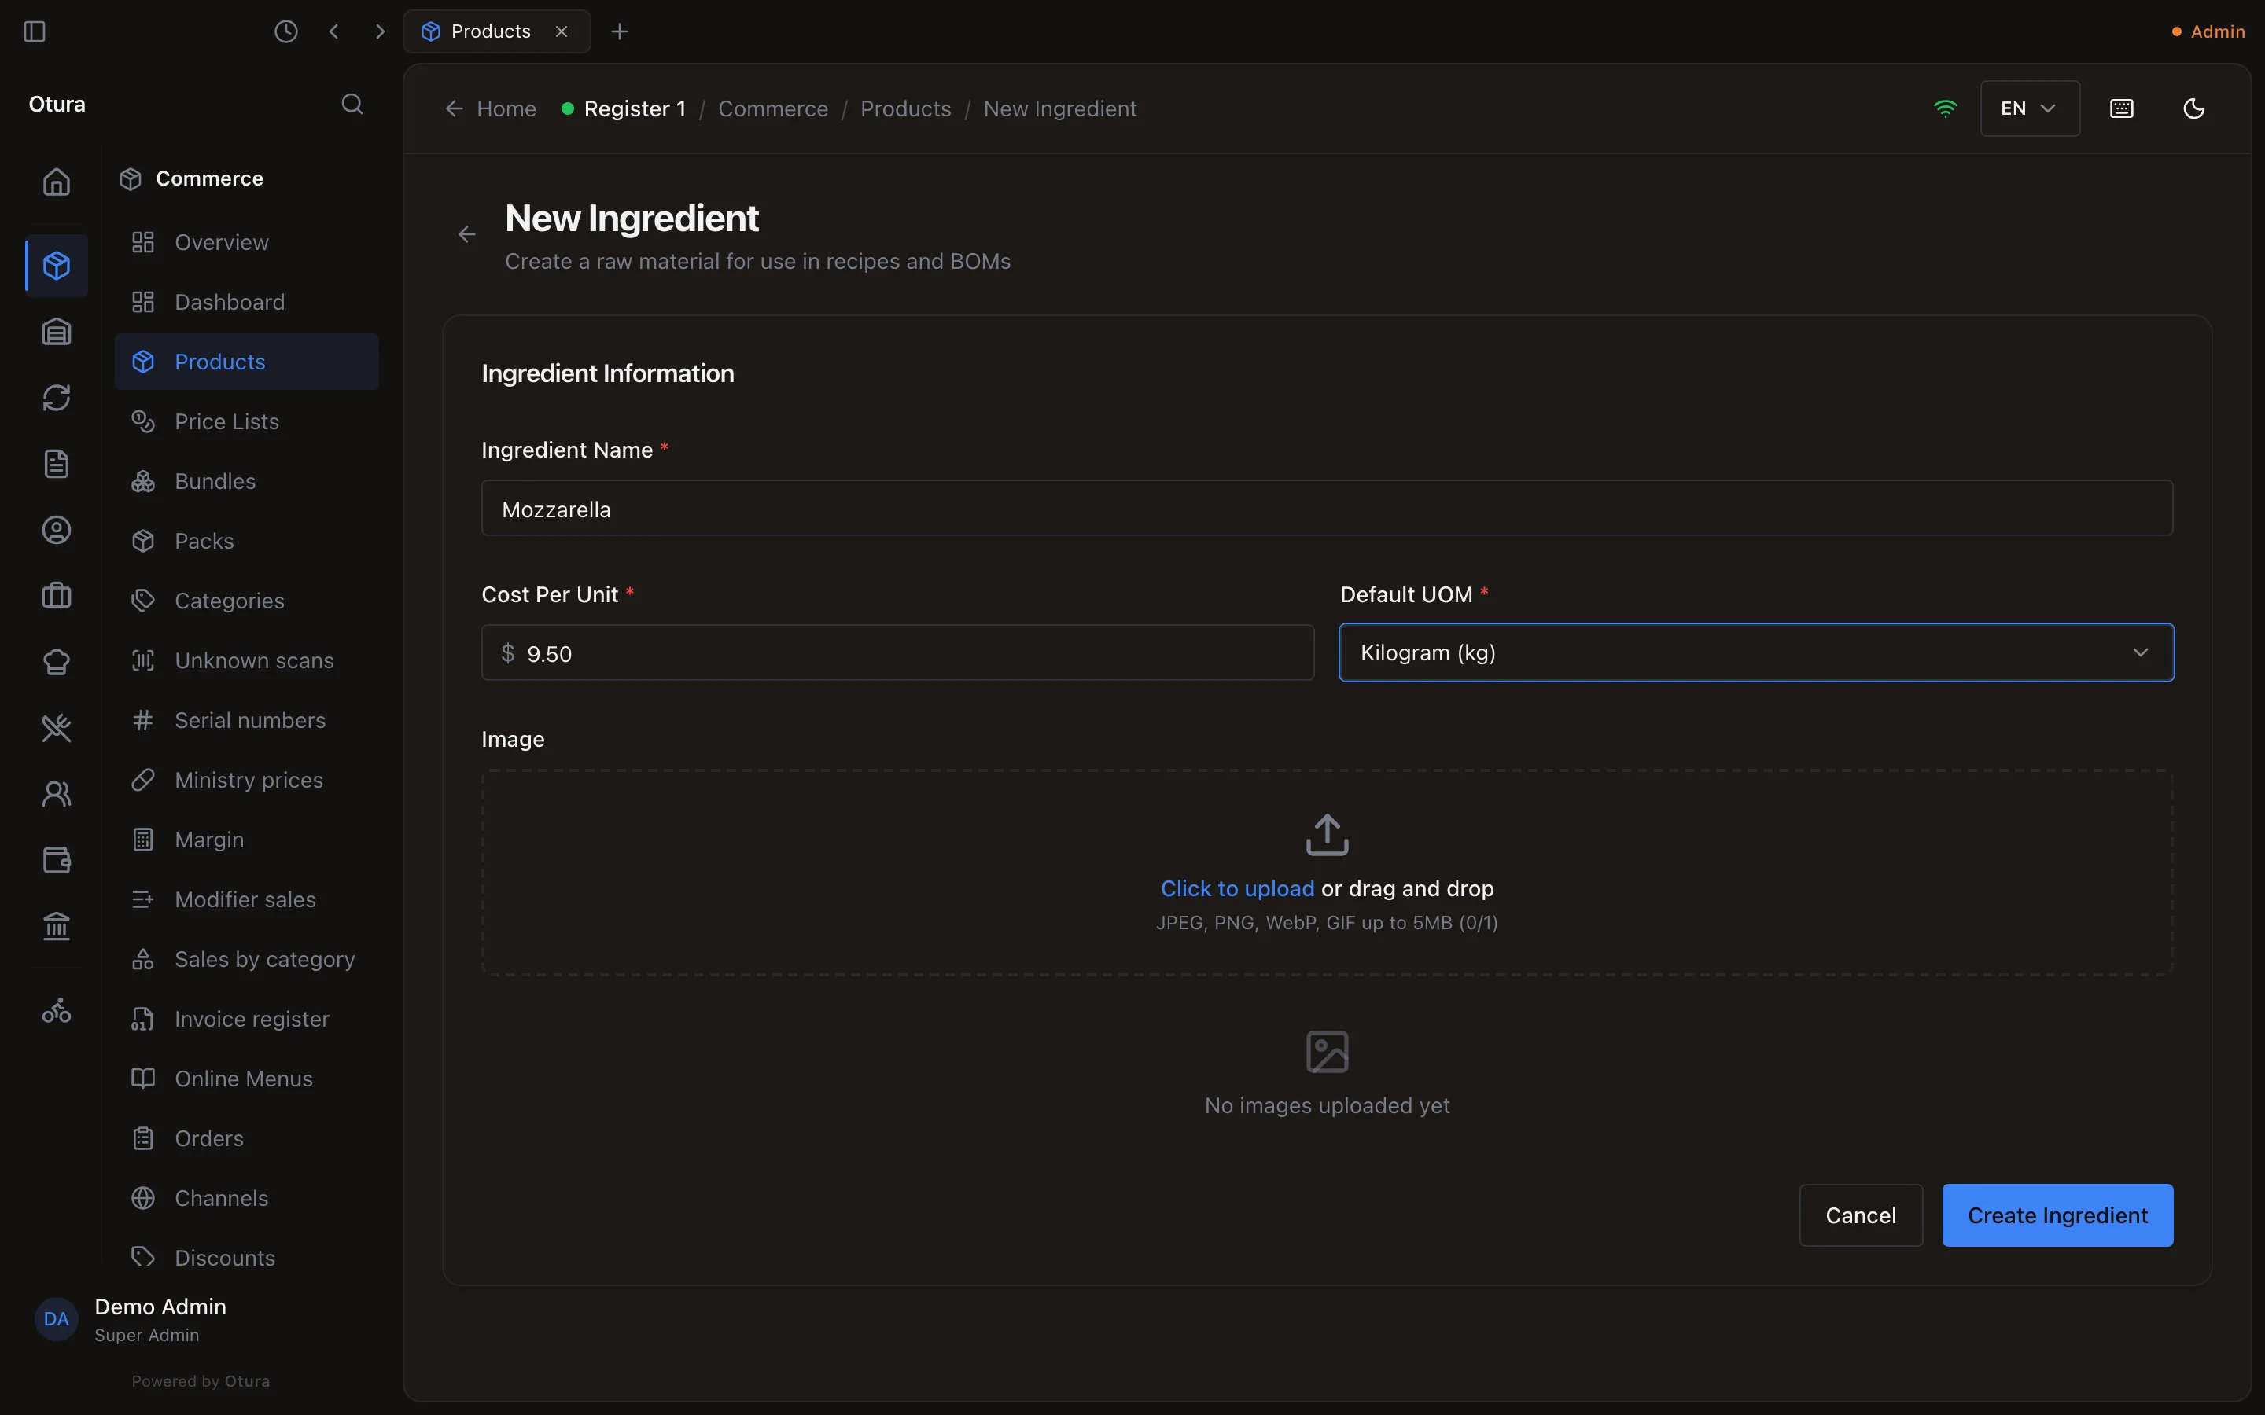Check the wifi connection status icon
This screenshot has height=1415, width=2265.
pyautogui.click(x=1945, y=108)
